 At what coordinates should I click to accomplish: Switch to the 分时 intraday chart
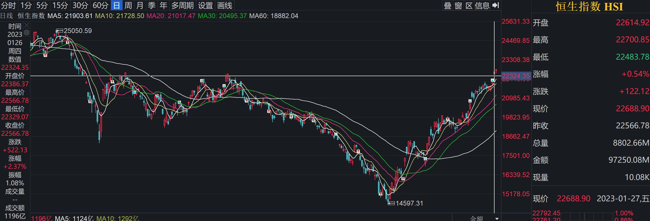click(x=9, y=5)
